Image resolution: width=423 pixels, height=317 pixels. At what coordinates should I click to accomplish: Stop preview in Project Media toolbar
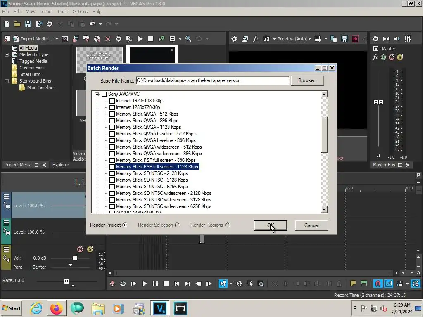click(151, 39)
